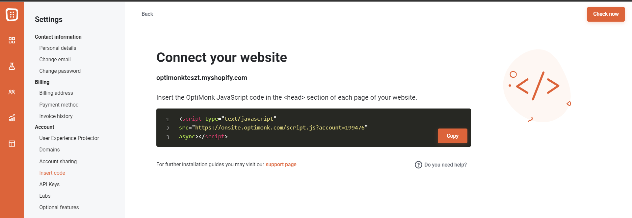Open the templates layout icon
The image size is (632, 218).
point(12,144)
